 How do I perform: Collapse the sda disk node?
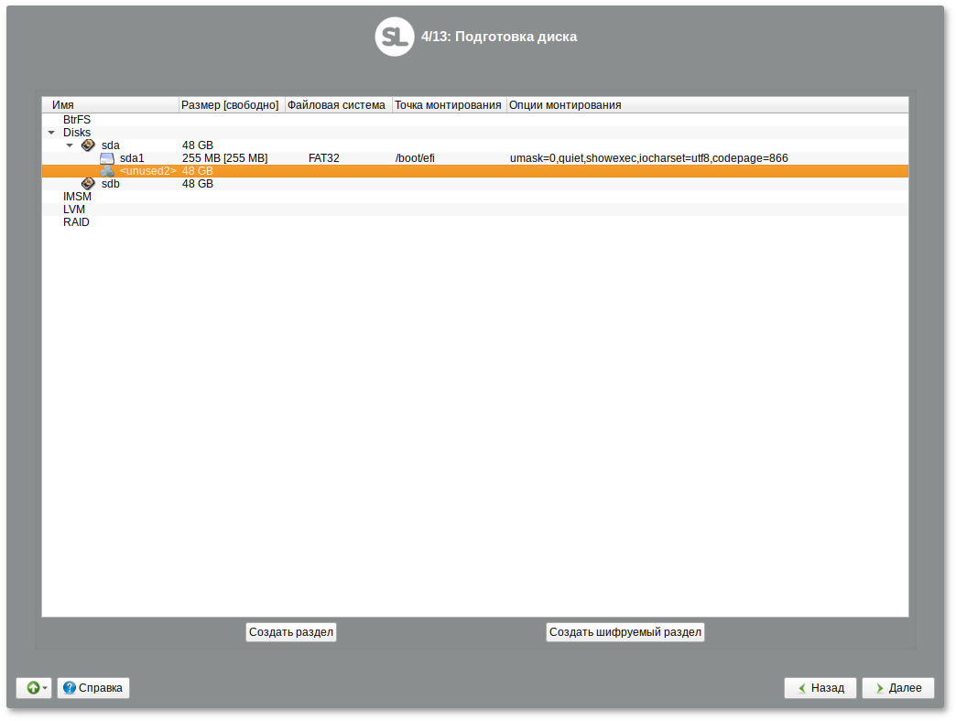(70, 145)
